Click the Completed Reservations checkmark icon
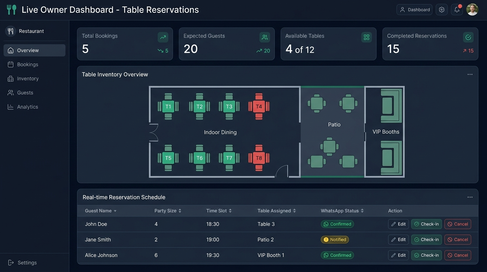The image size is (487, 272). pos(468,37)
